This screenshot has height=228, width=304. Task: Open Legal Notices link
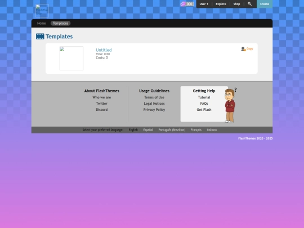click(x=154, y=104)
